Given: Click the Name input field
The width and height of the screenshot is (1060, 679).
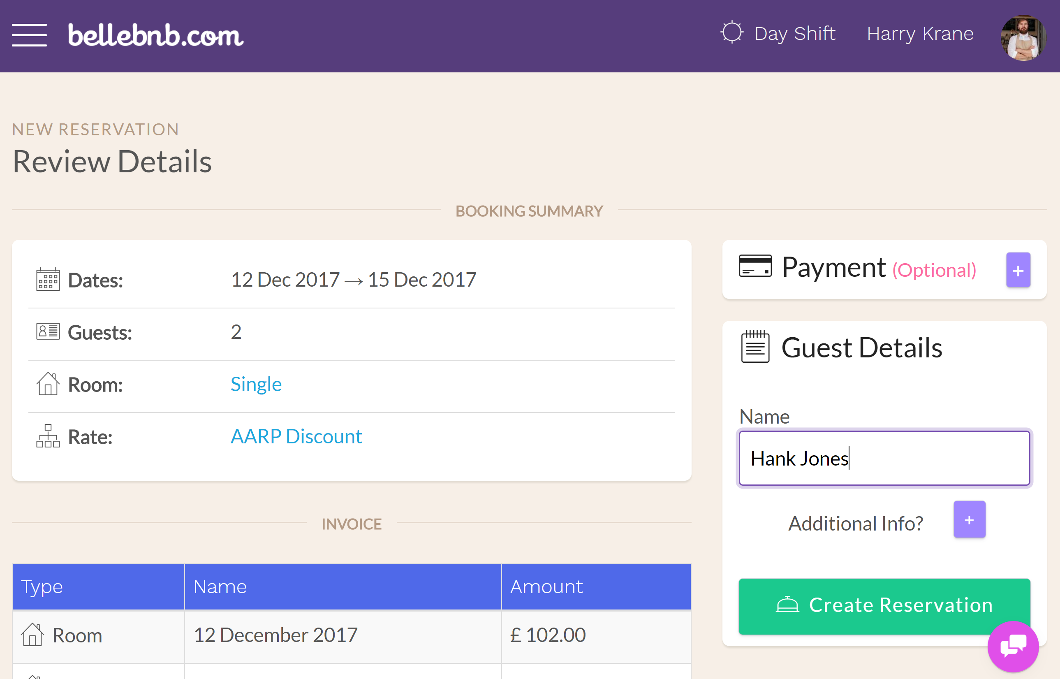Looking at the screenshot, I should [x=884, y=457].
